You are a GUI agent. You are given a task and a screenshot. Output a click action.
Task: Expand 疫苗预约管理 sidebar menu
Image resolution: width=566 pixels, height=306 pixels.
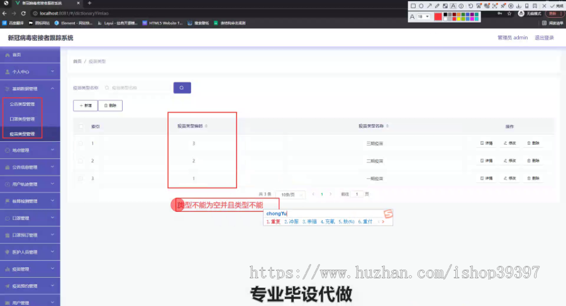tap(30, 286)
